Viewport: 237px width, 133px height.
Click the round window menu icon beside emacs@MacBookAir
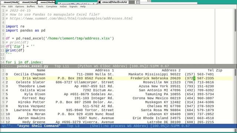[100, 2]
